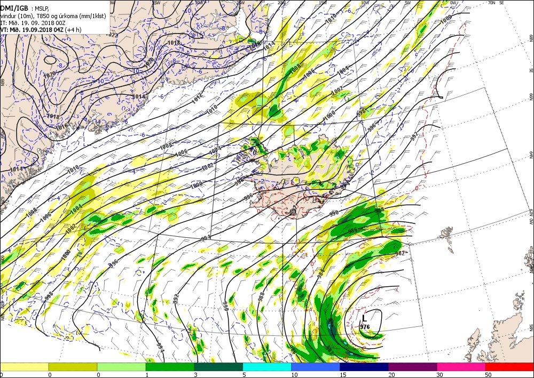Screen dimensions: 534x378
Task: Click the '70N' latitude label
Action: [x=491, y=3]
